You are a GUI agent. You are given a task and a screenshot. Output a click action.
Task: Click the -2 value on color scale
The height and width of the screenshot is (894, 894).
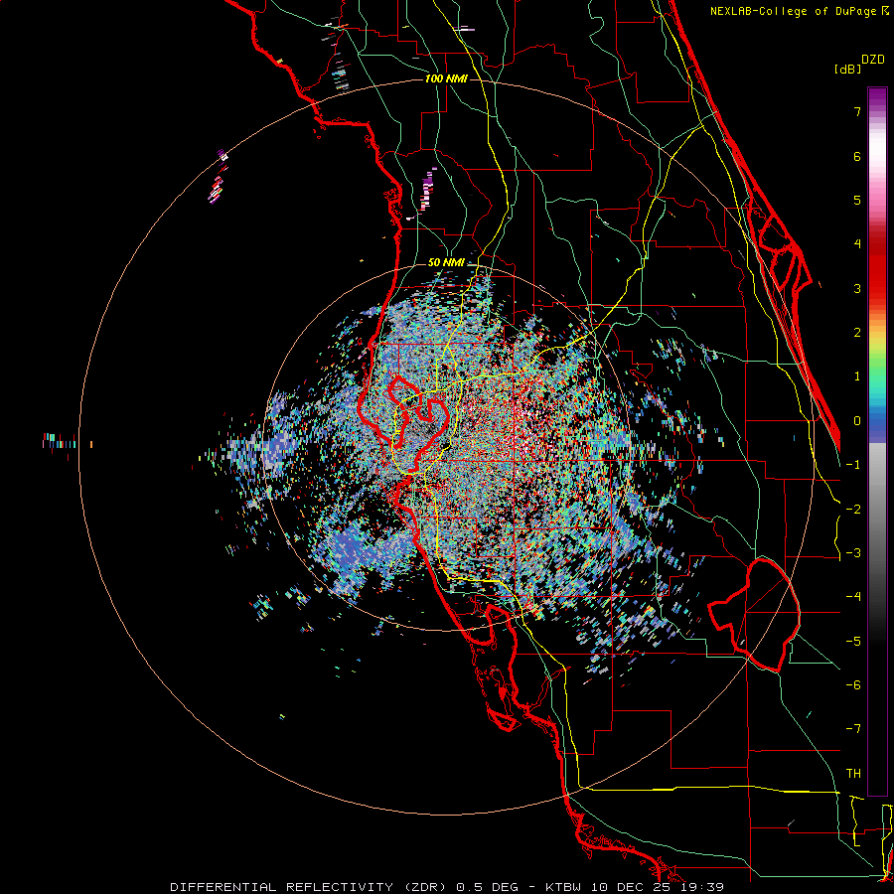coord(853,510)
